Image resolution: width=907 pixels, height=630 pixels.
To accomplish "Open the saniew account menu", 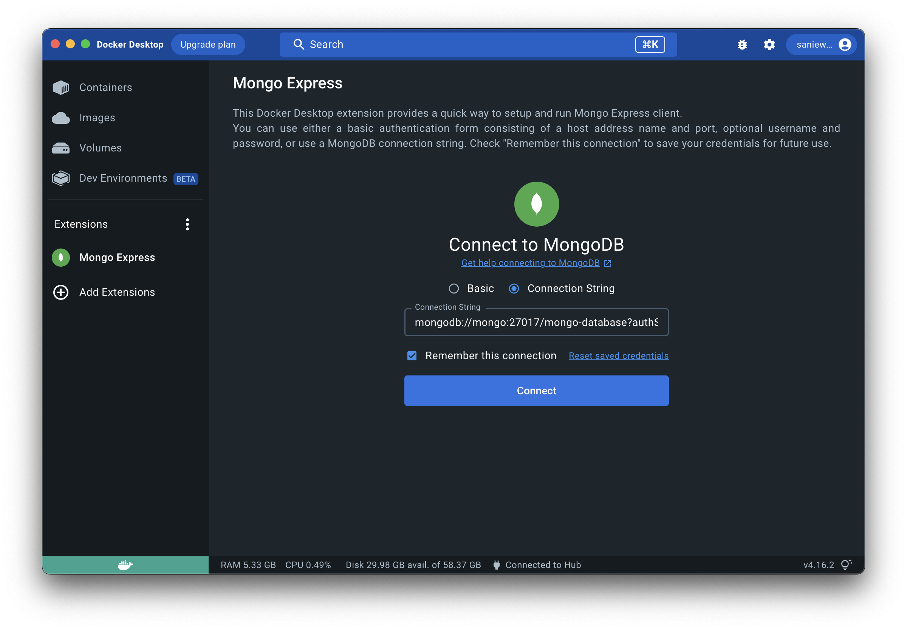I will [x=821, y=45].
